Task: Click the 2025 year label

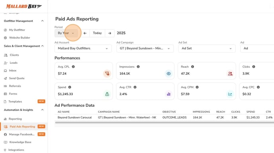Action: click(x=121, y=33)
